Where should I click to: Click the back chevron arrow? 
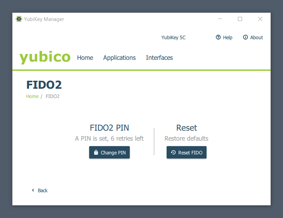point(33,190)
